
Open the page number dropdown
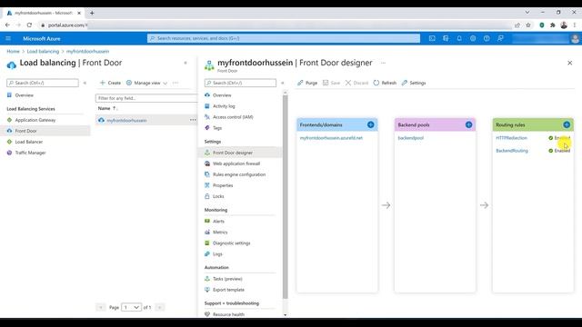131,307
